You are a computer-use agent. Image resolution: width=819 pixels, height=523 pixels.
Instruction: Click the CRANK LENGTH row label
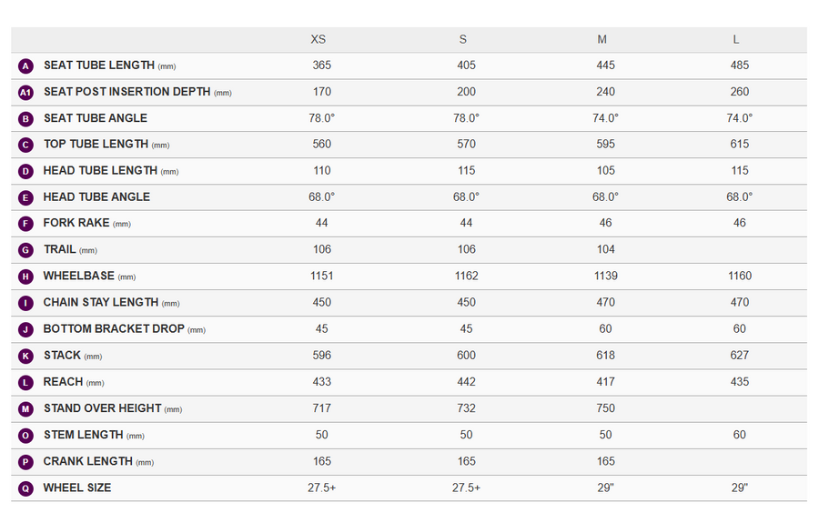[x=87, y=461]
